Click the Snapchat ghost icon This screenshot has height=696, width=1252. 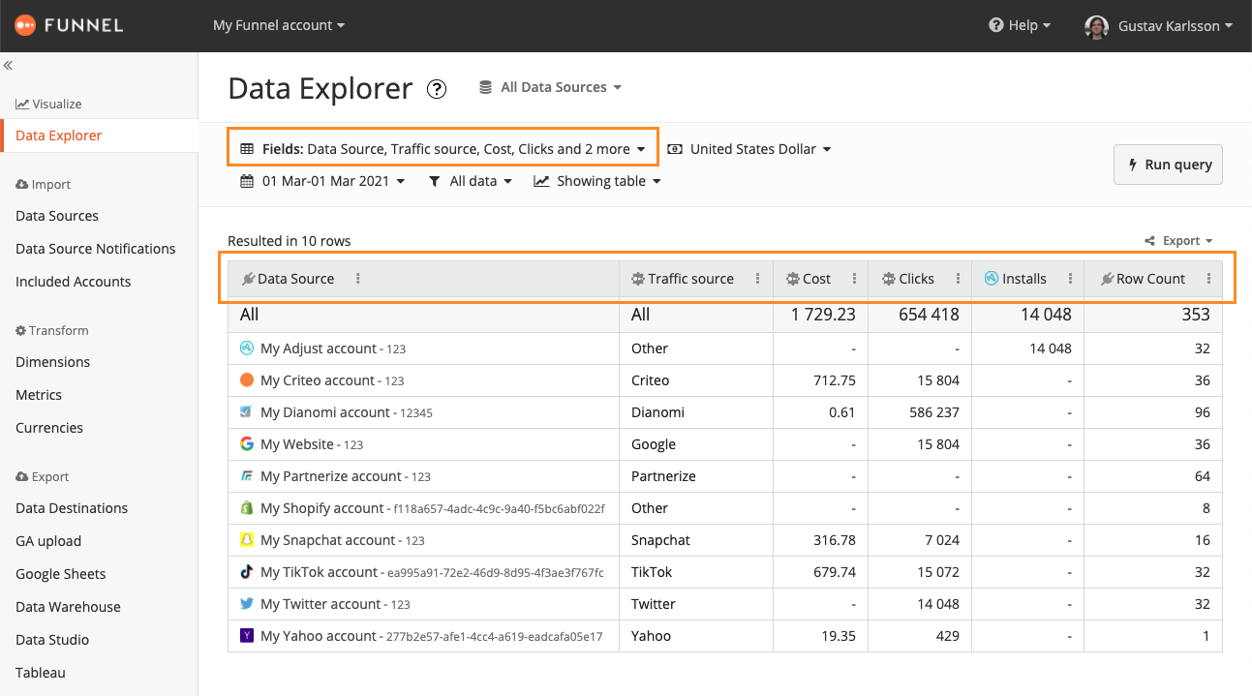[x=247, y=540]
